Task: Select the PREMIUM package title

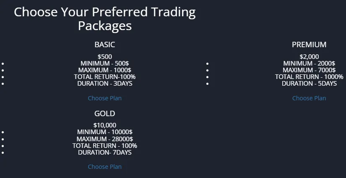Action: coord(309,45)
